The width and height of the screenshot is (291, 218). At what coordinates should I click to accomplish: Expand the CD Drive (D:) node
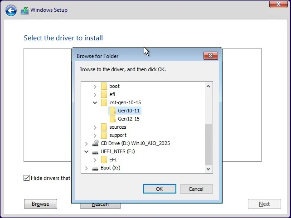86,143
